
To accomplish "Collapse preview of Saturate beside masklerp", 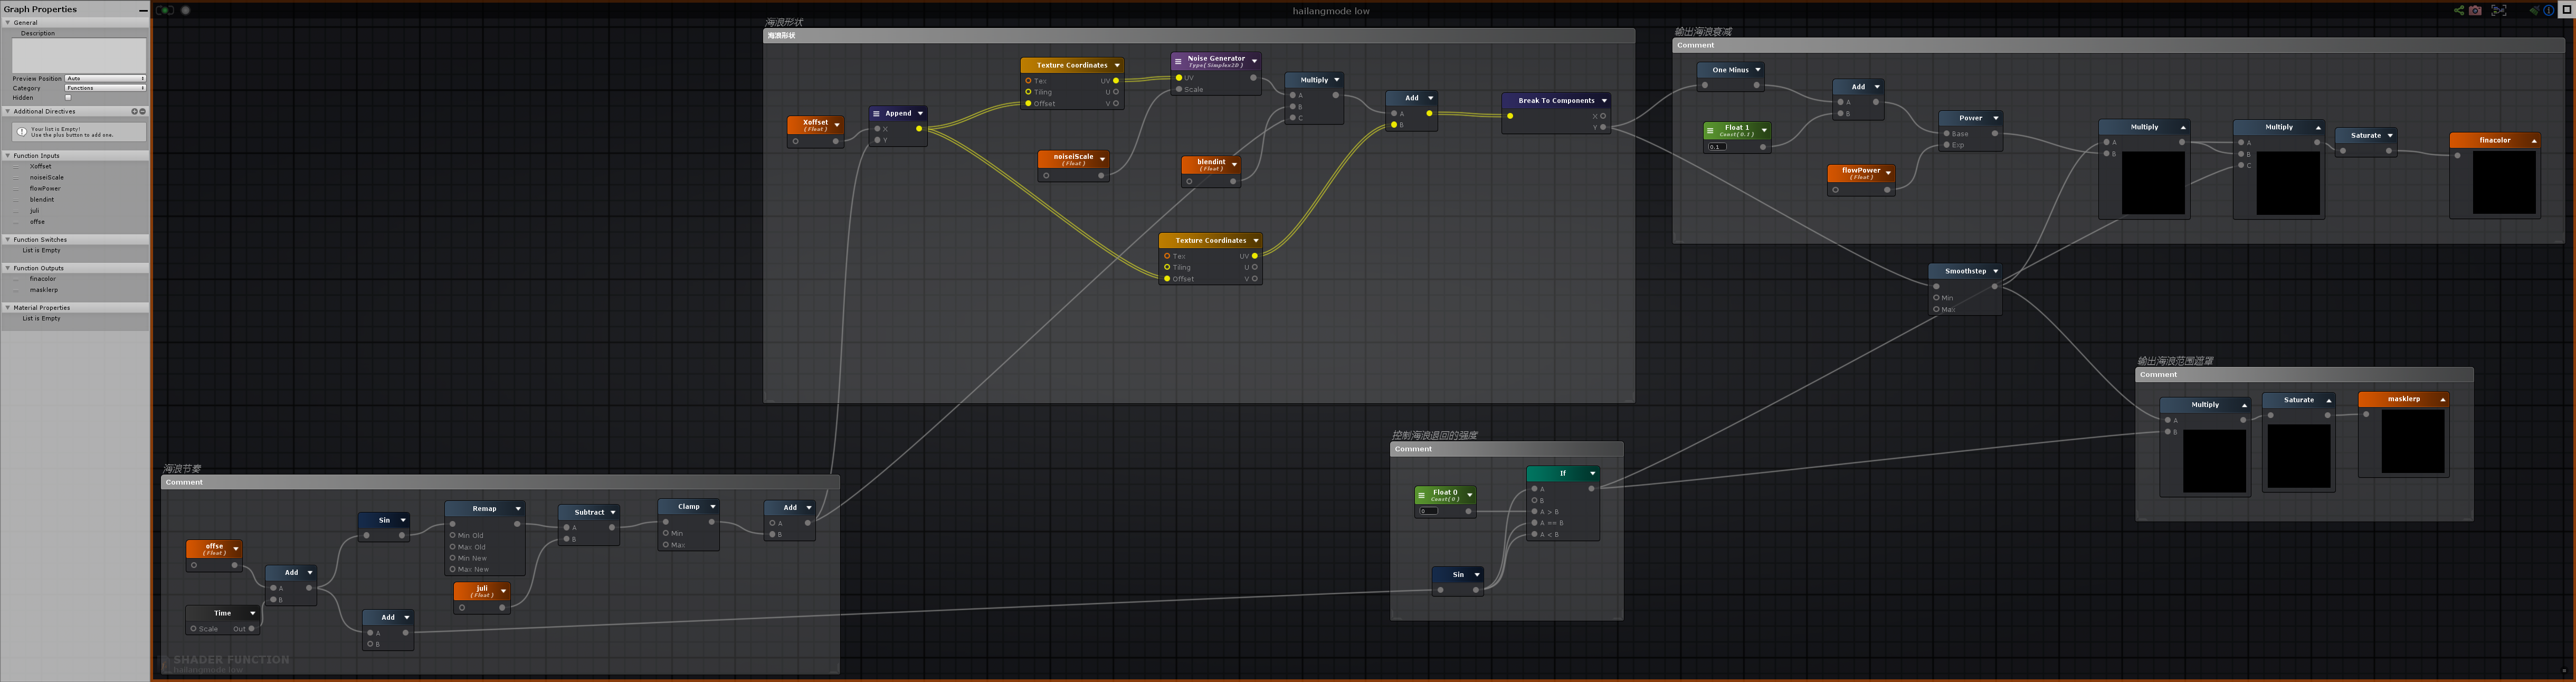I will tap(2328, 400).
